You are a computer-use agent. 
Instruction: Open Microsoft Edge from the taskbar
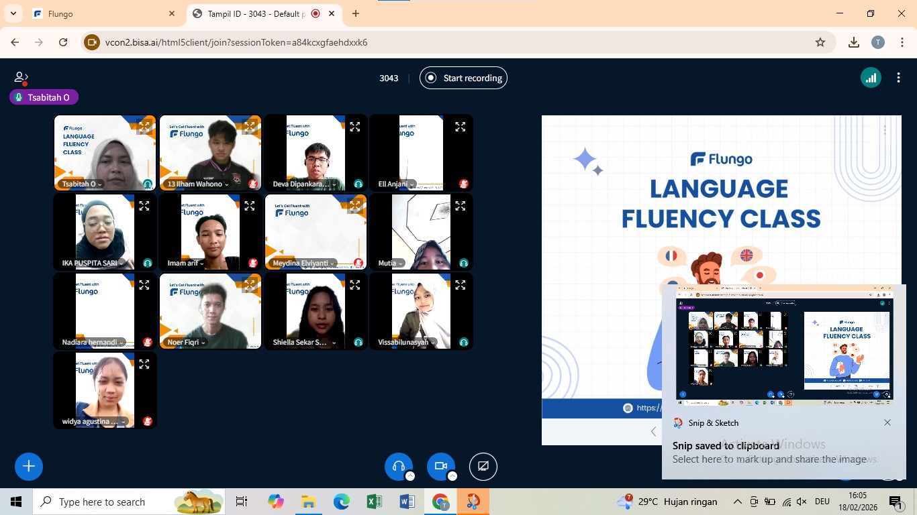coord(341,502)
